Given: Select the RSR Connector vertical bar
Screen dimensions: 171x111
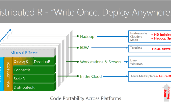Looking at the screenshot, I should click(x=8, y=74).
